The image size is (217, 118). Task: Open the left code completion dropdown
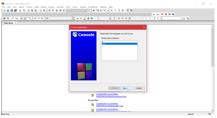(46, 14)
